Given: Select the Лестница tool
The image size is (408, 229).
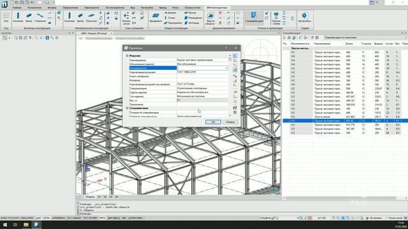Looking at the screenshot, I should [192, 23].
